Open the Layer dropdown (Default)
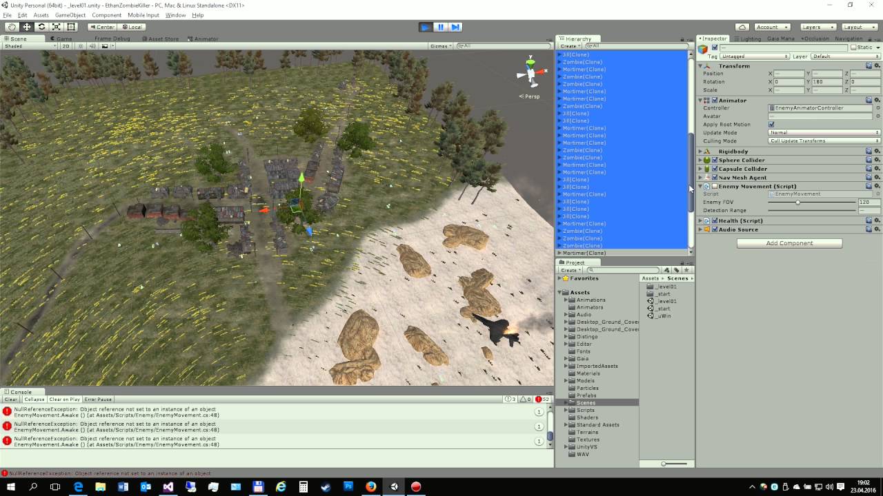Viewport: 883px width, 496px height. [845, 56]
